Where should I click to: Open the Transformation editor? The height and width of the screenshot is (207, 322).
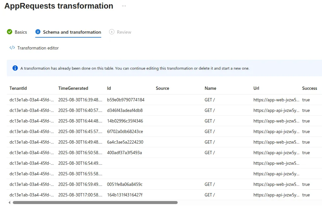pos(38,48)
